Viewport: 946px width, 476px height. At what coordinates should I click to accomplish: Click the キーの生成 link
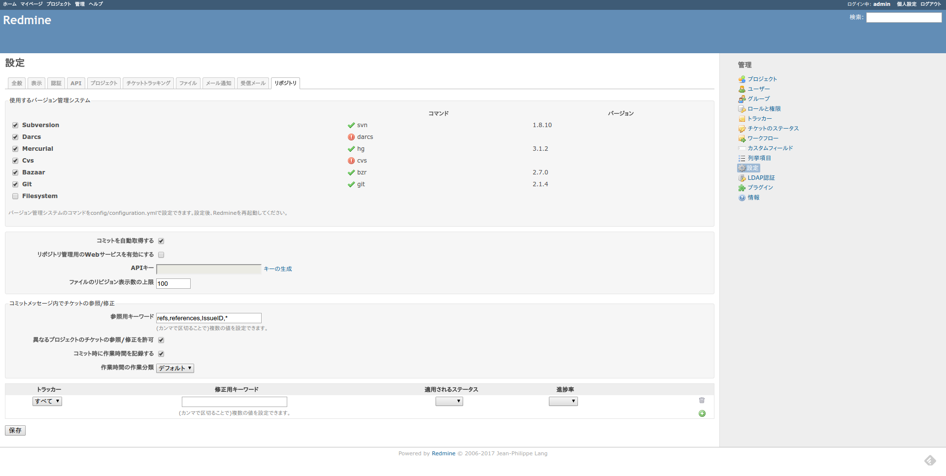(277, 269)
